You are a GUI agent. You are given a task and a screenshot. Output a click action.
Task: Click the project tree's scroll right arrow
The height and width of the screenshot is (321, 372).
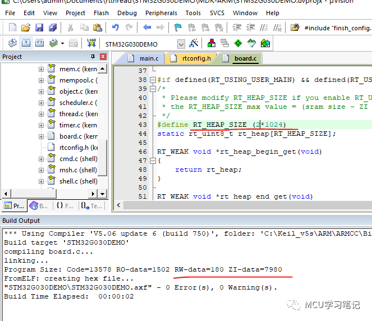(93, 194)
